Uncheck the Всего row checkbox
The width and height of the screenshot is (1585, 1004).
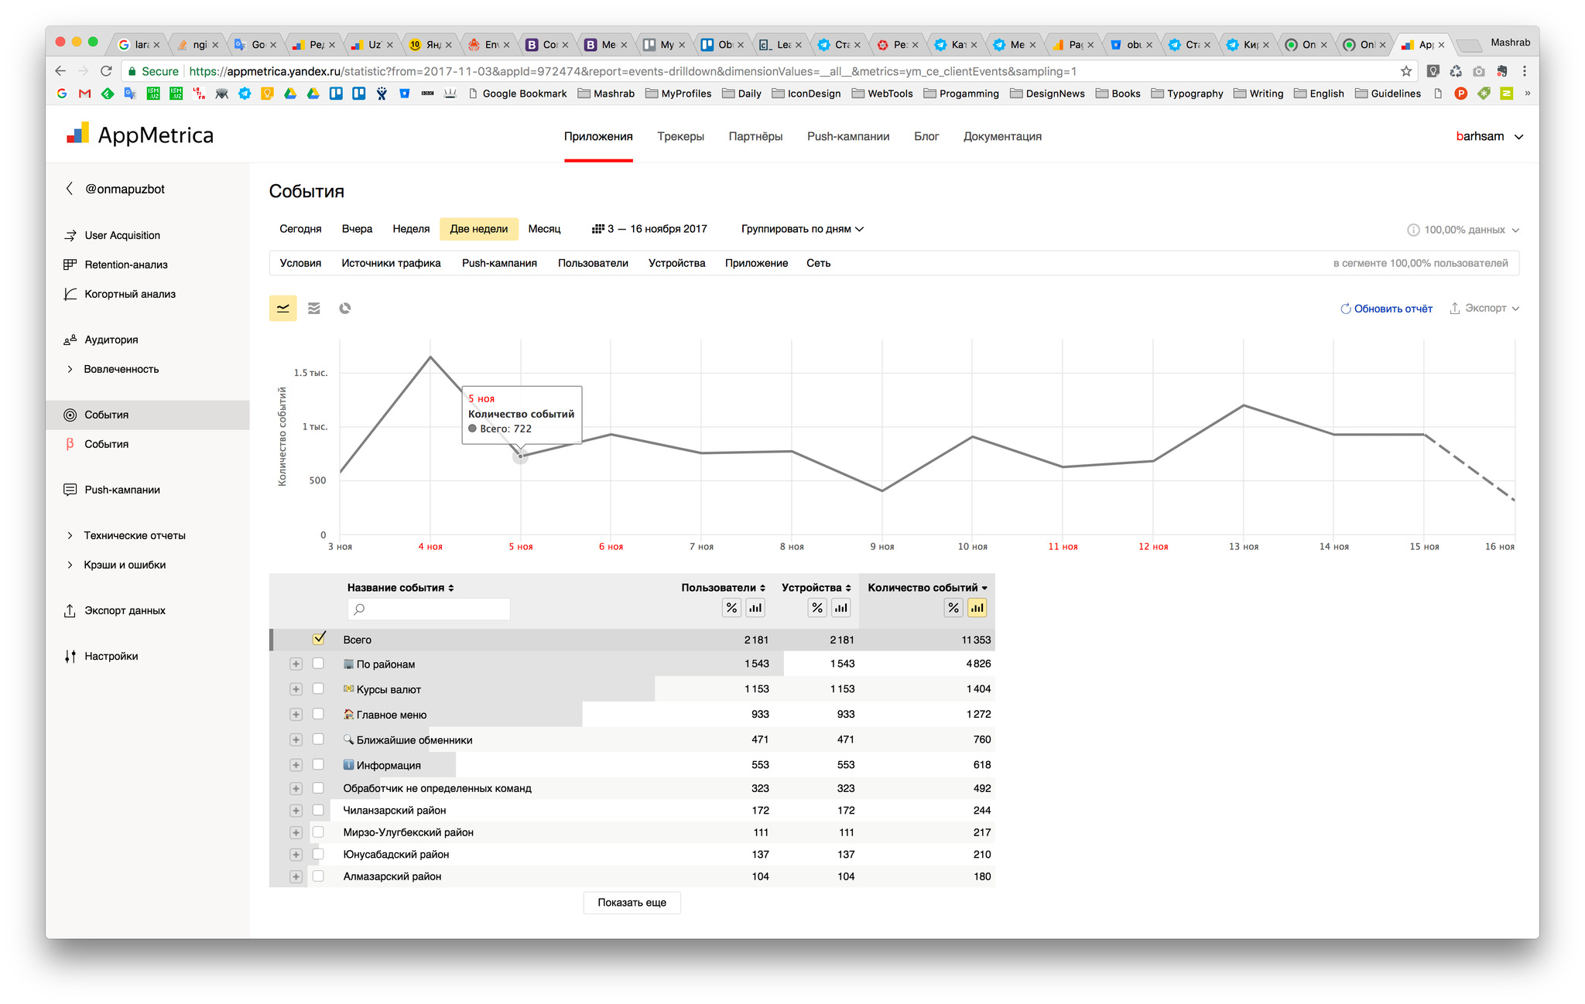pyautogui.click(x=319, y=639)
